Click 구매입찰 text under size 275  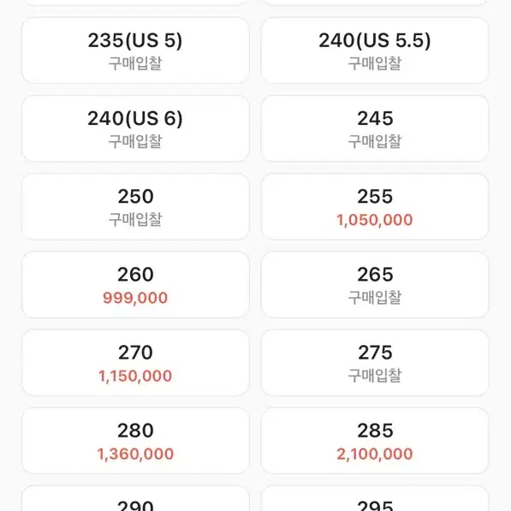[375, 376]
